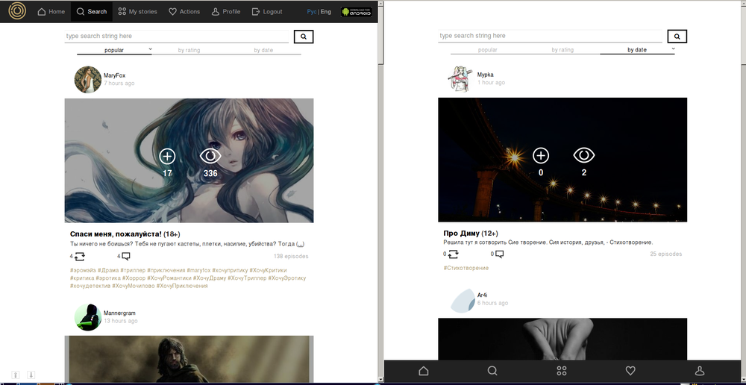Switch language to Рус
746x385 pixels.
(x=312, y=11)
